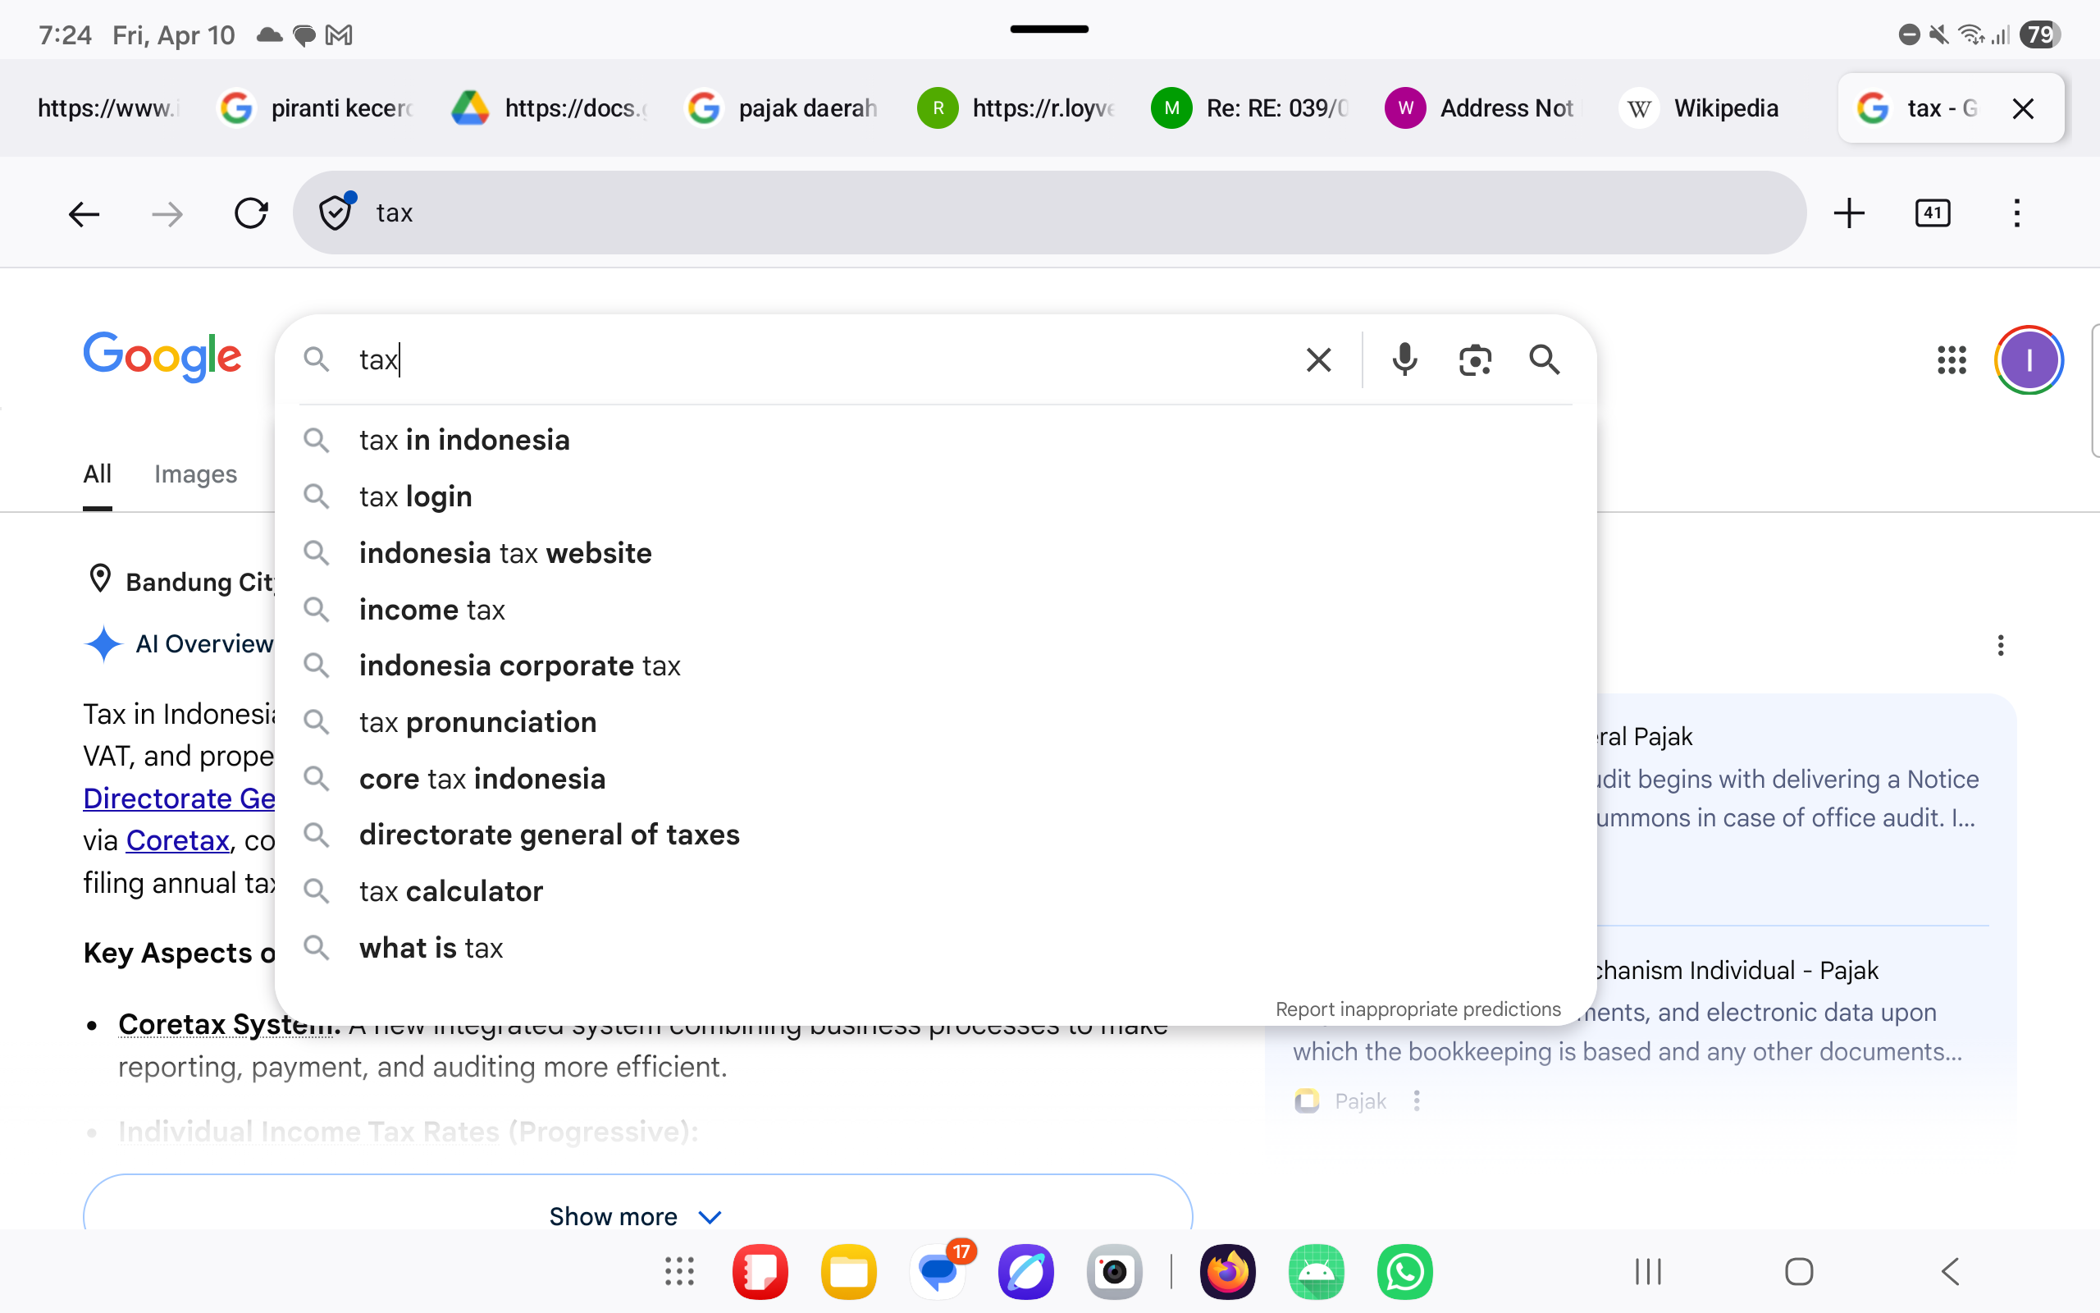Launch Firefox from the taskbar
Screen dimensions: 2100x1313
[x=1227, y=1271]
